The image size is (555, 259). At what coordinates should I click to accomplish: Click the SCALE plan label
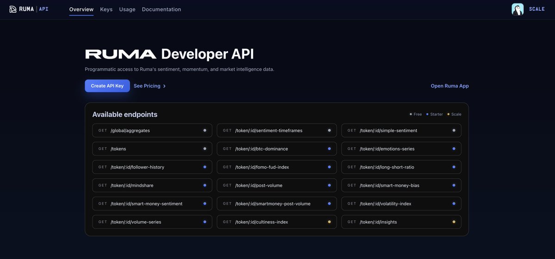tap(537, 9)
